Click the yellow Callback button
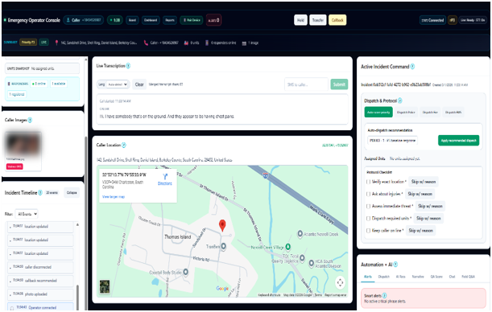Screen dimensions: 492x312 tap(337, 20)
